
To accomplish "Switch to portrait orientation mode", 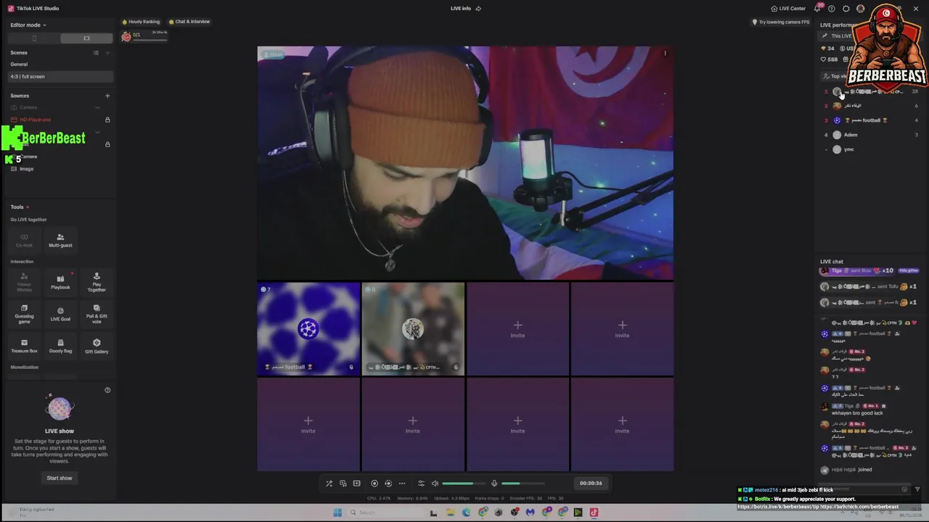I will pos(34,38).
